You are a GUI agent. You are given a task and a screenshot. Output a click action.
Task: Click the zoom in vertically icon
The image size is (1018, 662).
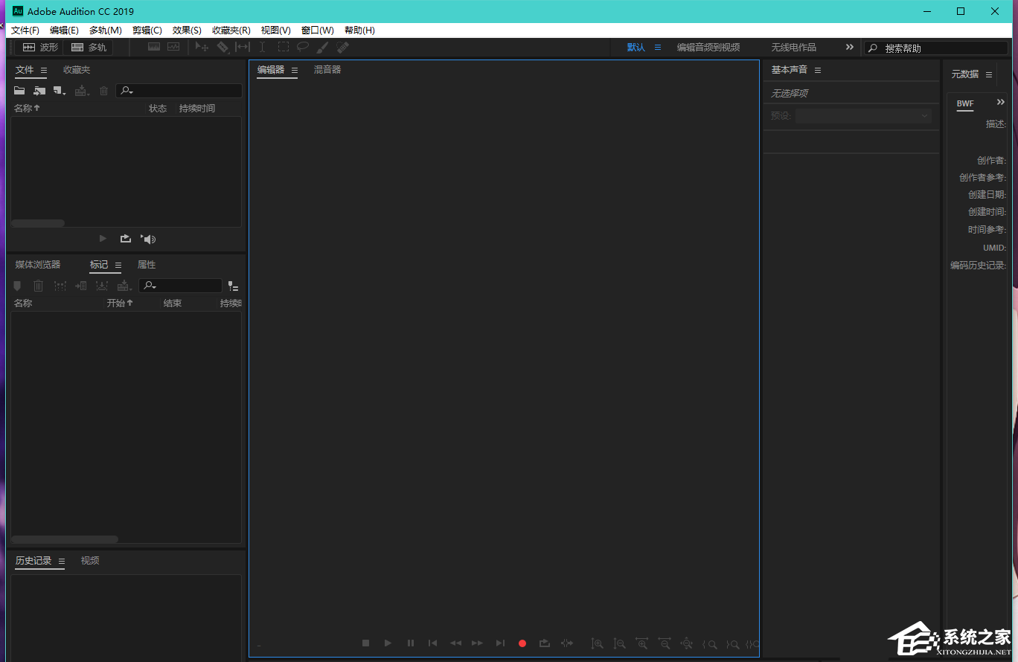597,643
